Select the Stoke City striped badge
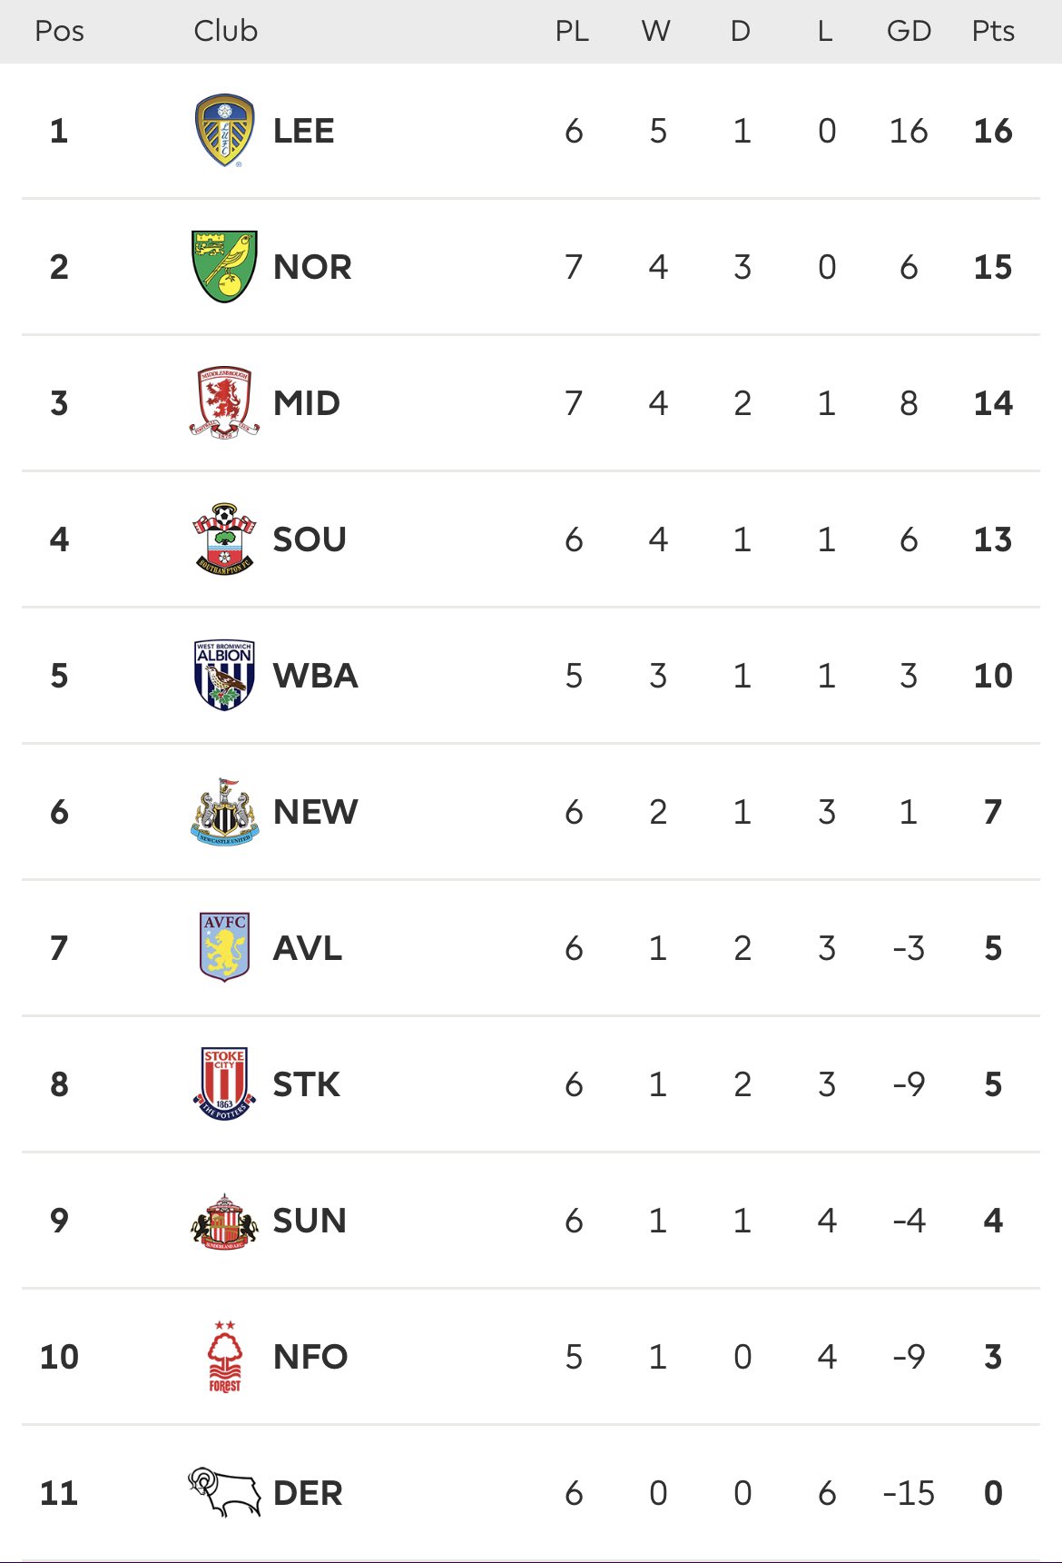The image size is (1062, 1563). (224, 1084)
